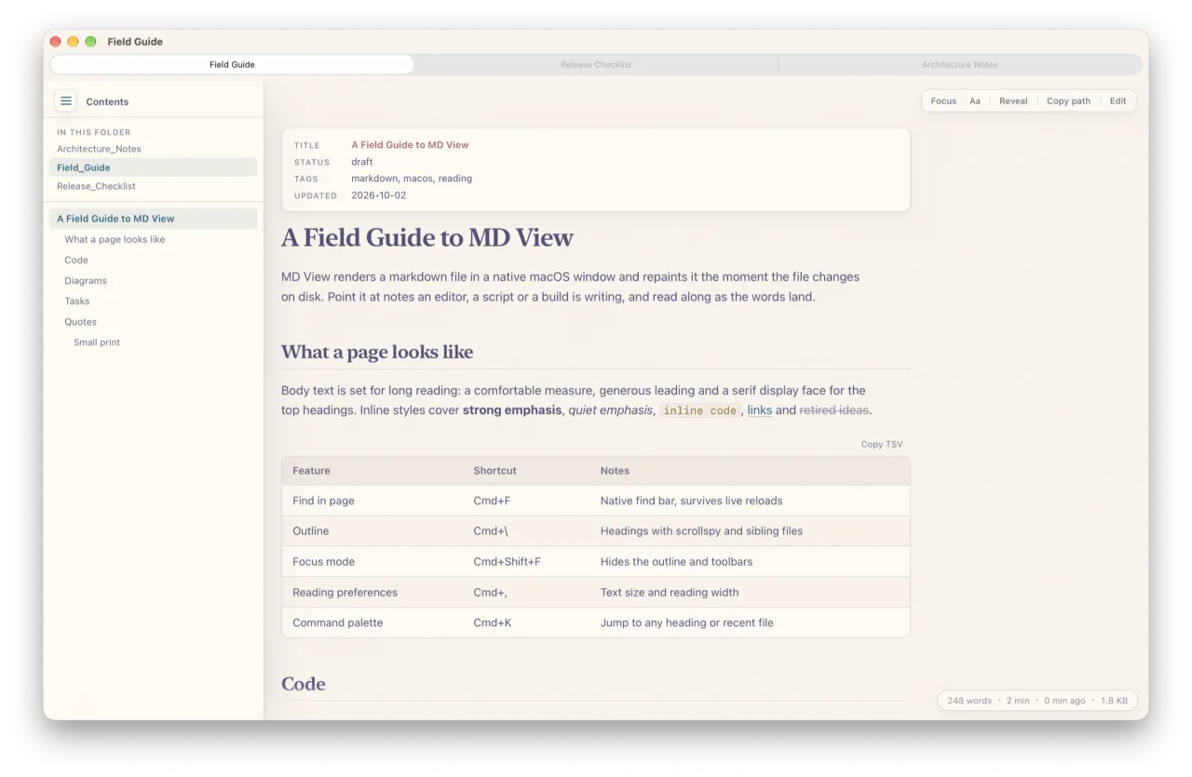Jump to 'A Field Guide to MD View' outline heading
This screenshot has height=777, width=1192.
[x=153, y=219]
